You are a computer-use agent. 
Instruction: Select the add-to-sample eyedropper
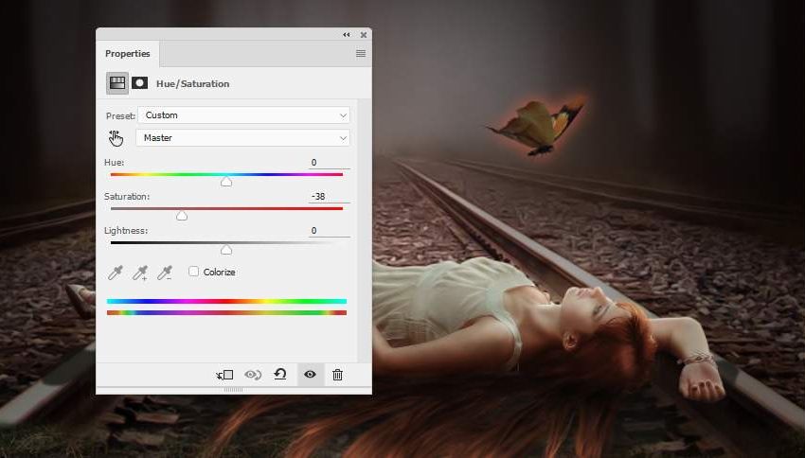tap(140, 273)
